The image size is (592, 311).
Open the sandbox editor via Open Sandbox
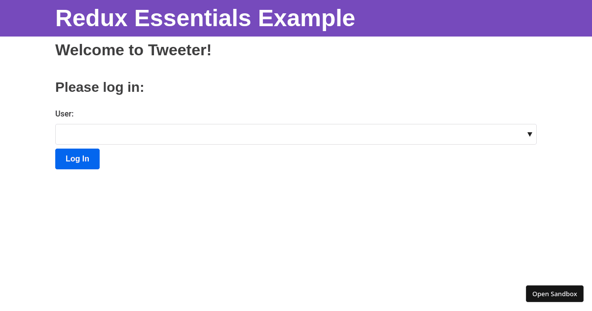[555, 293]
